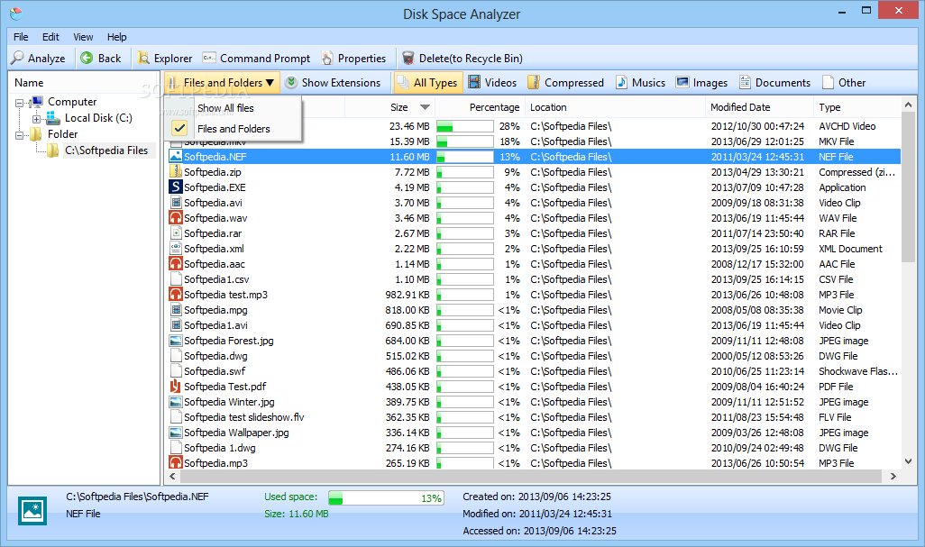Collapse the Computer tree node
925x547 pixels.
(19, 103)
